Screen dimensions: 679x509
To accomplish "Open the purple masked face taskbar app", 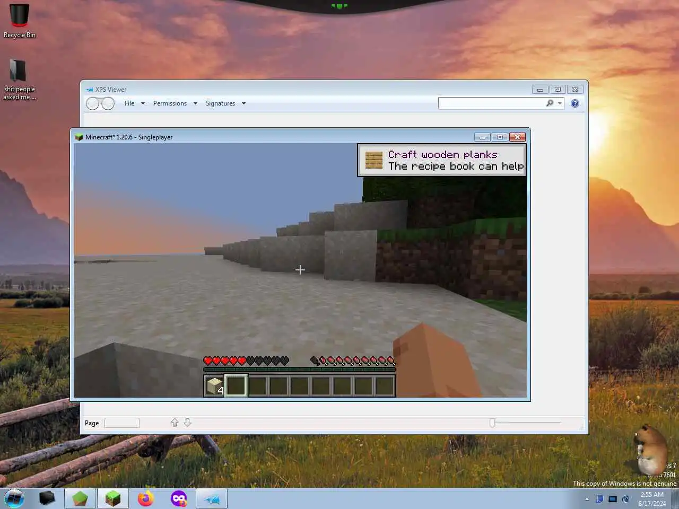I will [x=179, y=498].
